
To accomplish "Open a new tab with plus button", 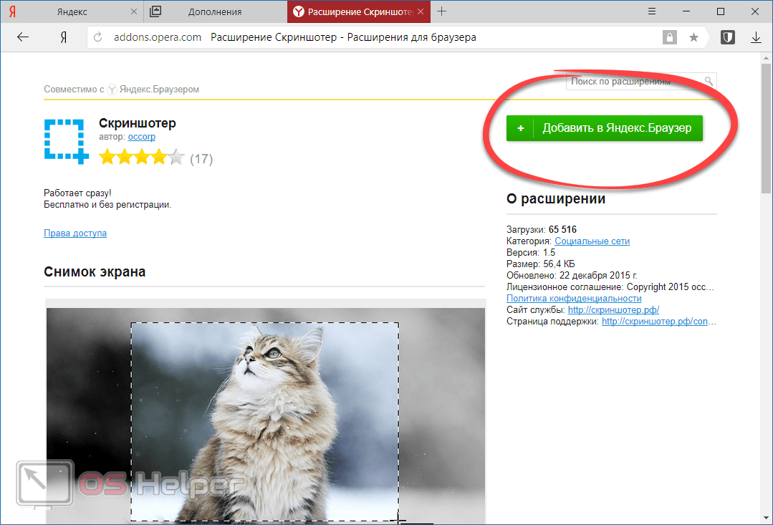I will pos(442,11).
